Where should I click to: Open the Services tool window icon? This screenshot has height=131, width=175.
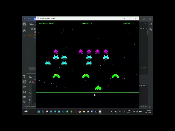(x=24, y=87)
